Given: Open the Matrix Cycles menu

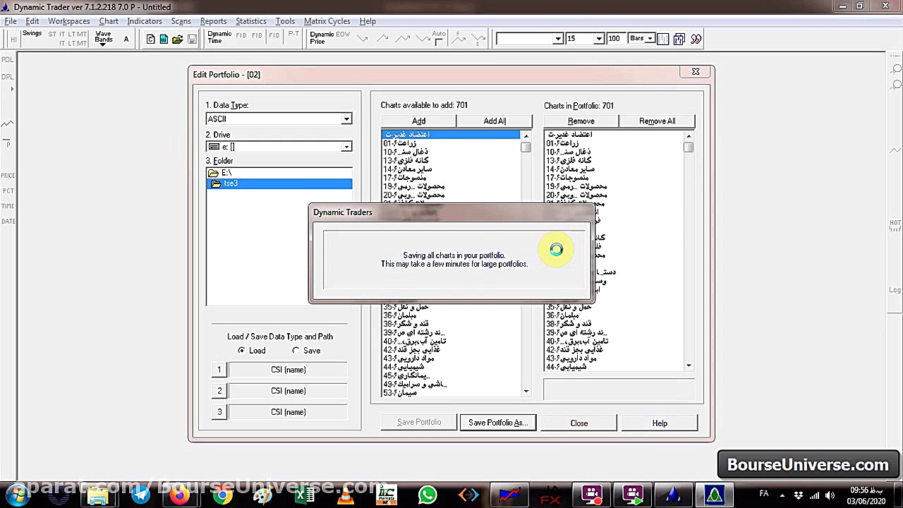Looking at the screenshot, I should coord(327,21).
